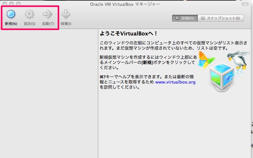
Task: Click the paragraph starting with ⌘?キーでヘルプ
Action: click(x=148, y=82)
